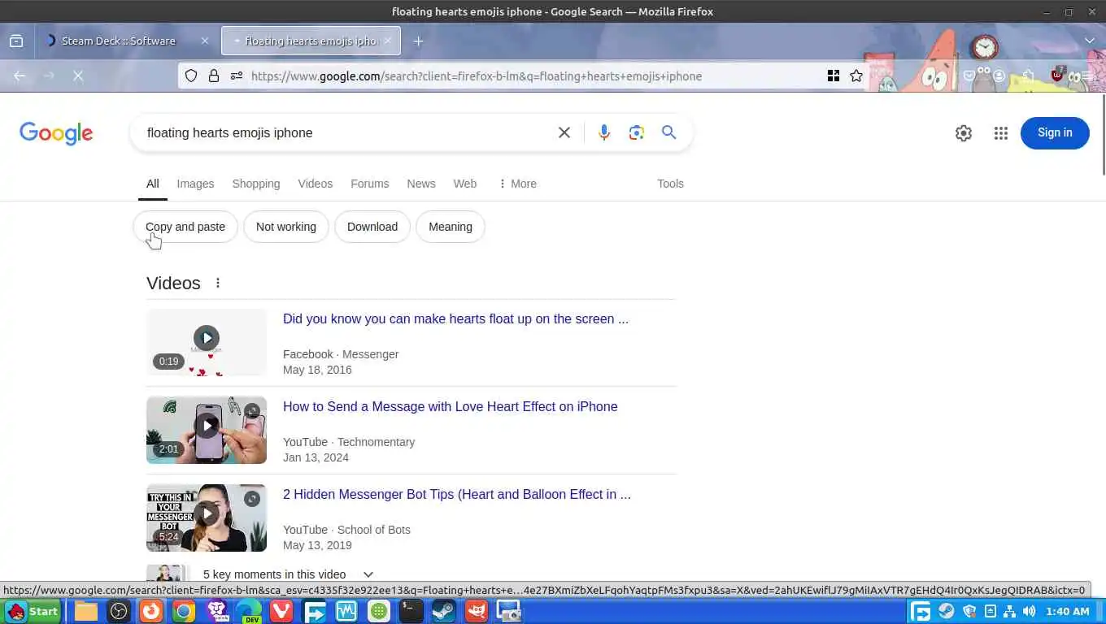The width and height of the screenshot is (1106, 624).
Task: Click the Firefox address bar URL
Action: pyautogui.click(x=476, y=76)
